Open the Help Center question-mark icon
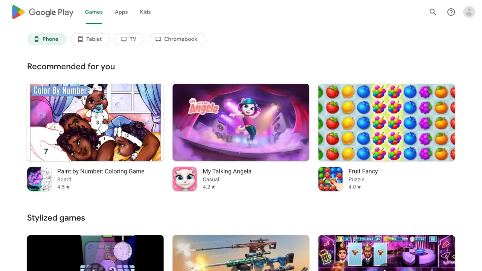 click(451, 12)
